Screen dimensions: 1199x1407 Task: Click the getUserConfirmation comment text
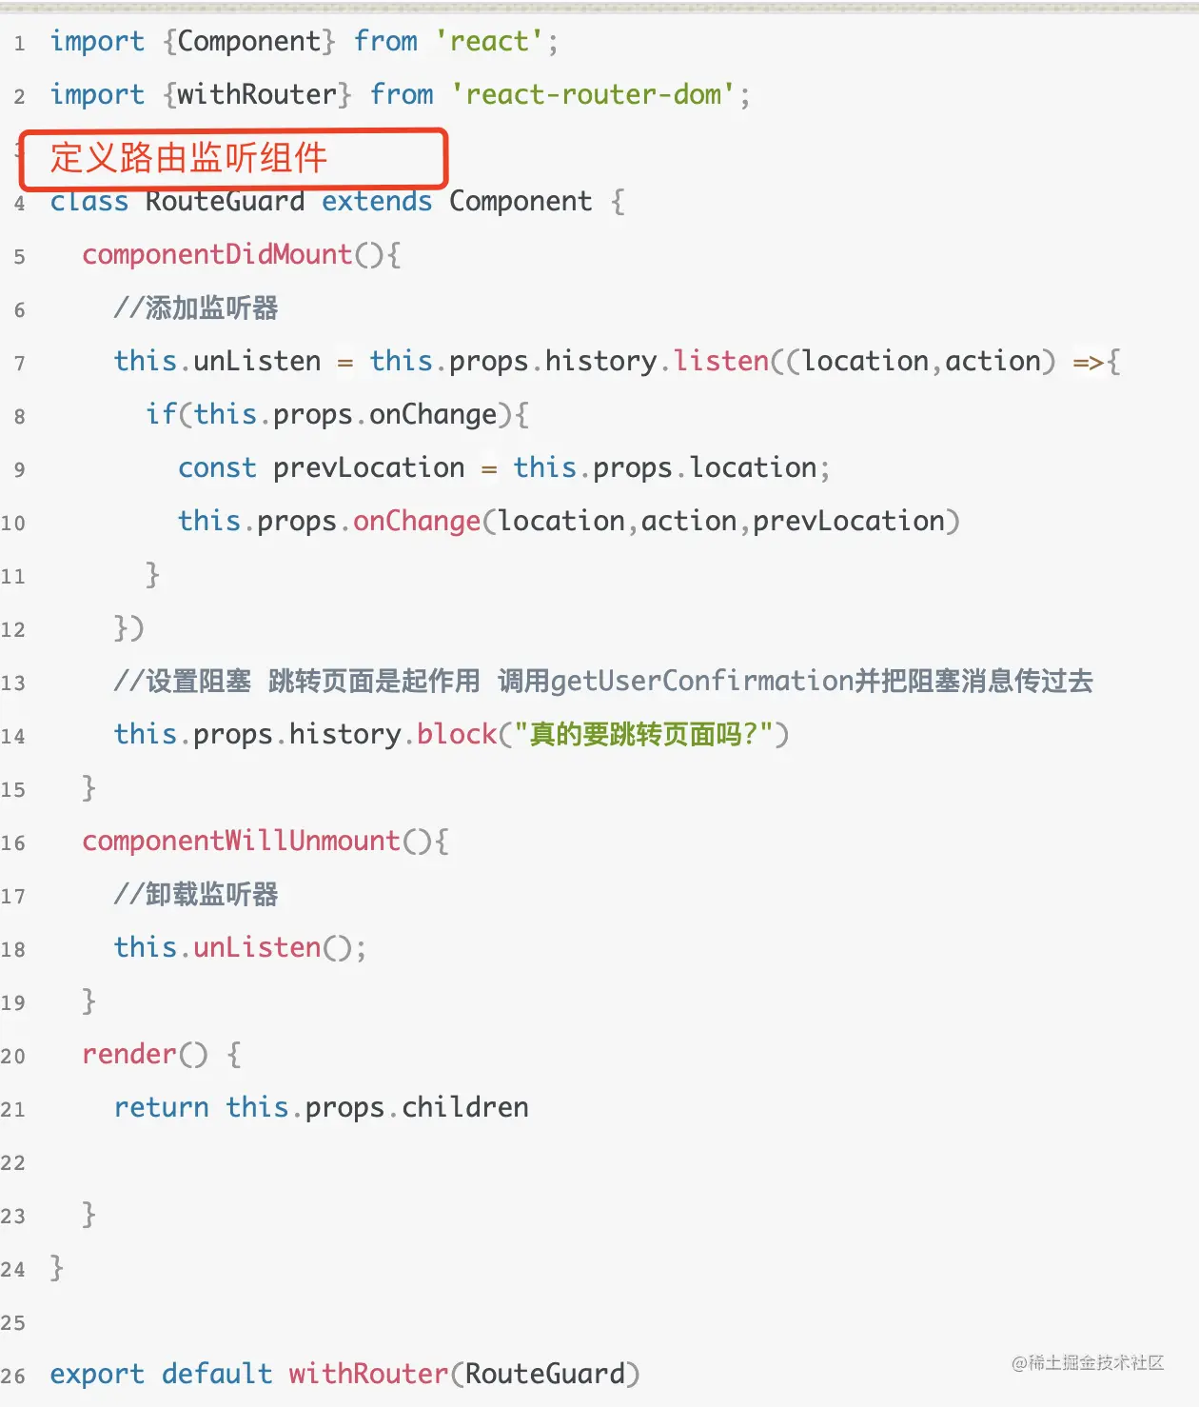tap(701, 682)
